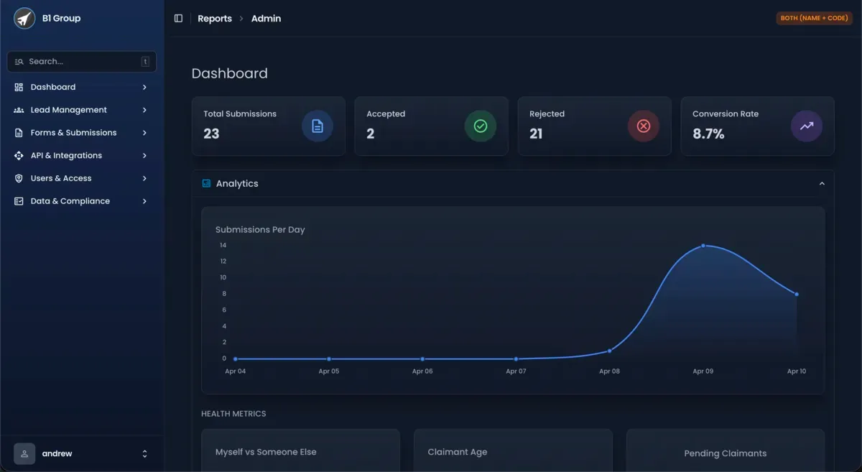Collapse the Analytics section chevron
The image size is (862, 472).
point(822,183)
